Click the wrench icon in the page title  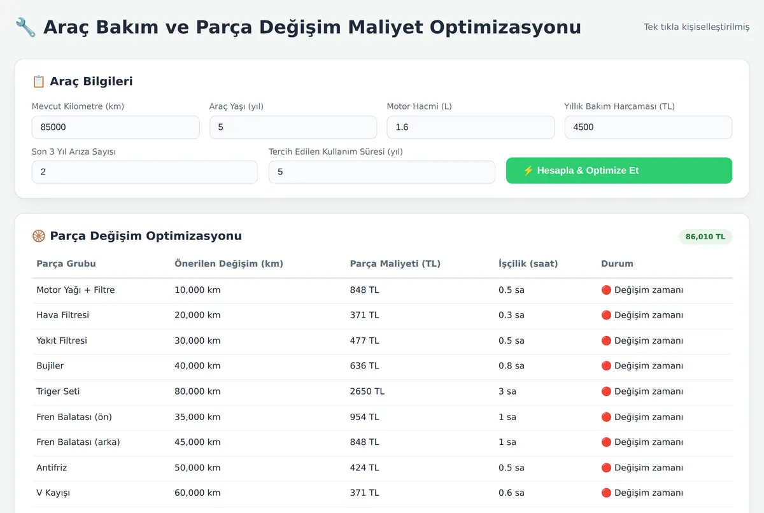pos(25,27)
